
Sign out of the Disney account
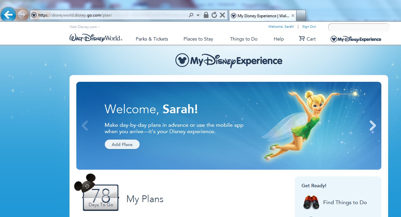(x=309, y=26)
